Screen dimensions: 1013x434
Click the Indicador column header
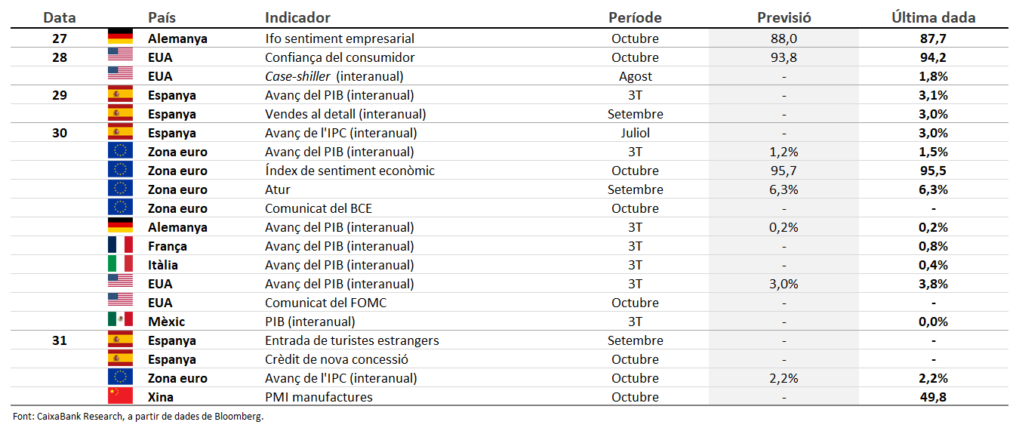pos(297,17)
